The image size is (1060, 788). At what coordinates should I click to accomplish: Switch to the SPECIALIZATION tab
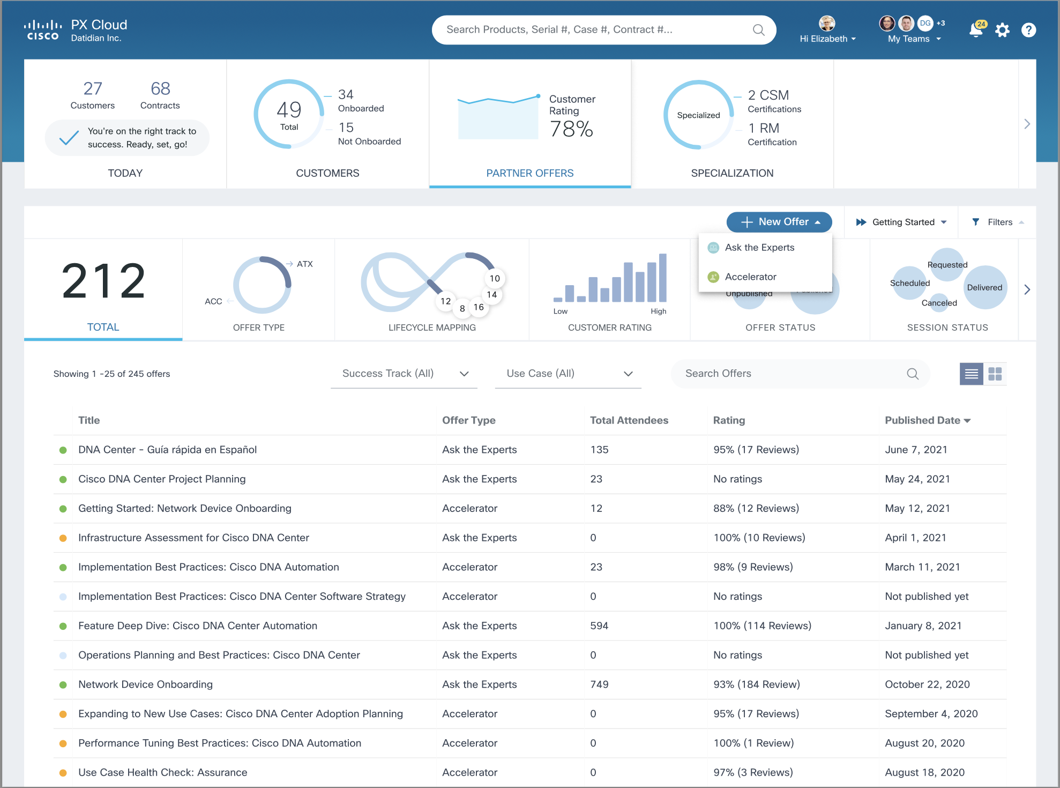pyautogui.click(x=732, y=173)
